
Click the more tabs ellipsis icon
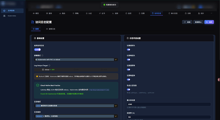(x=211, y=13)
